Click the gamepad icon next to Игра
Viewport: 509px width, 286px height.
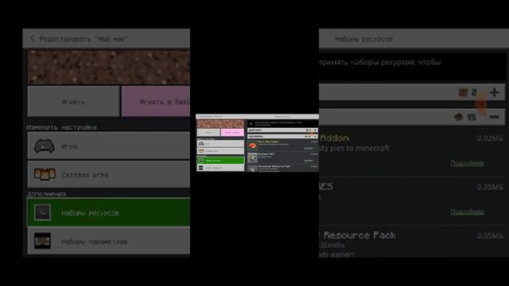(45, 145)
